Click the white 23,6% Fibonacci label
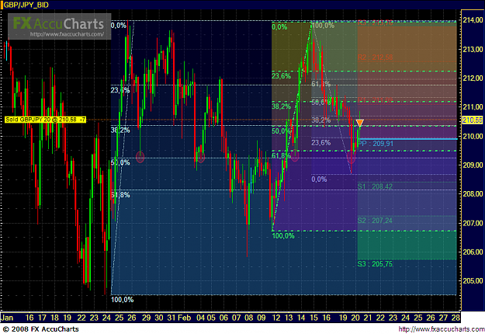 click(x=120, y=90)
